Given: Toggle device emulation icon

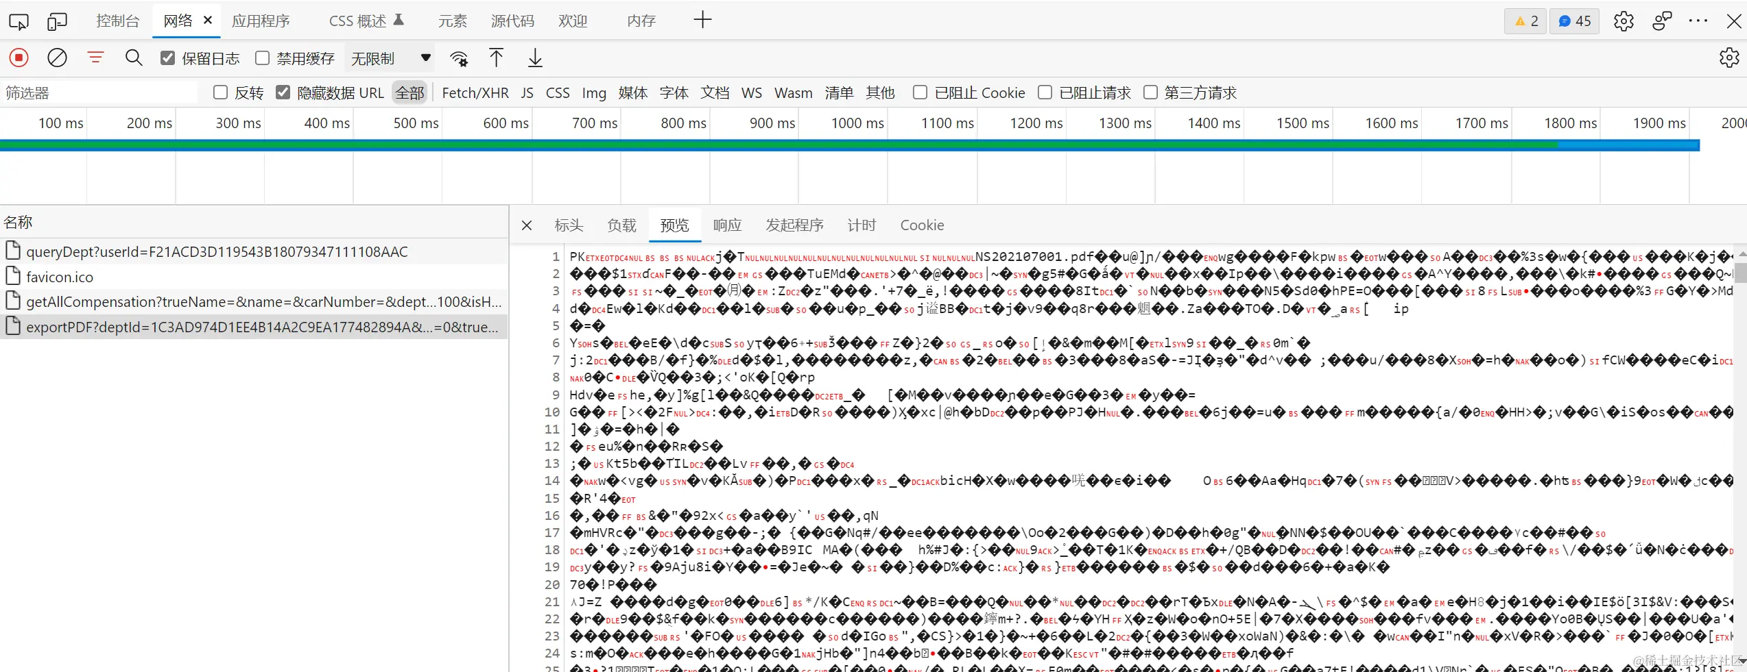Looking at the screenshot, I should pos(57,21).
